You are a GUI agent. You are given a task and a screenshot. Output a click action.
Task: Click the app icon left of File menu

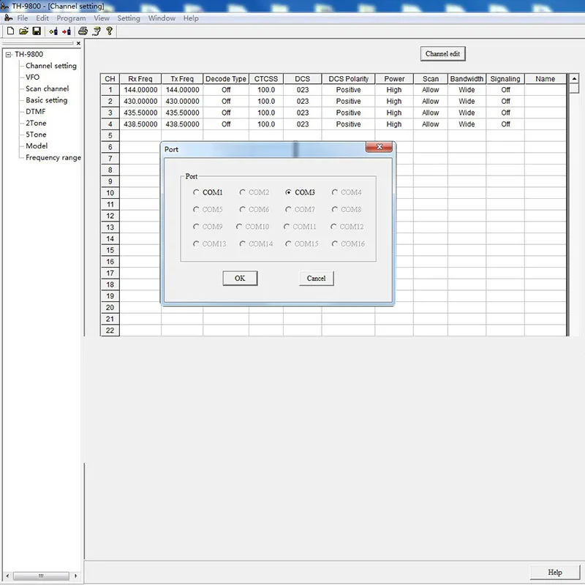click(x=8, y=18)
